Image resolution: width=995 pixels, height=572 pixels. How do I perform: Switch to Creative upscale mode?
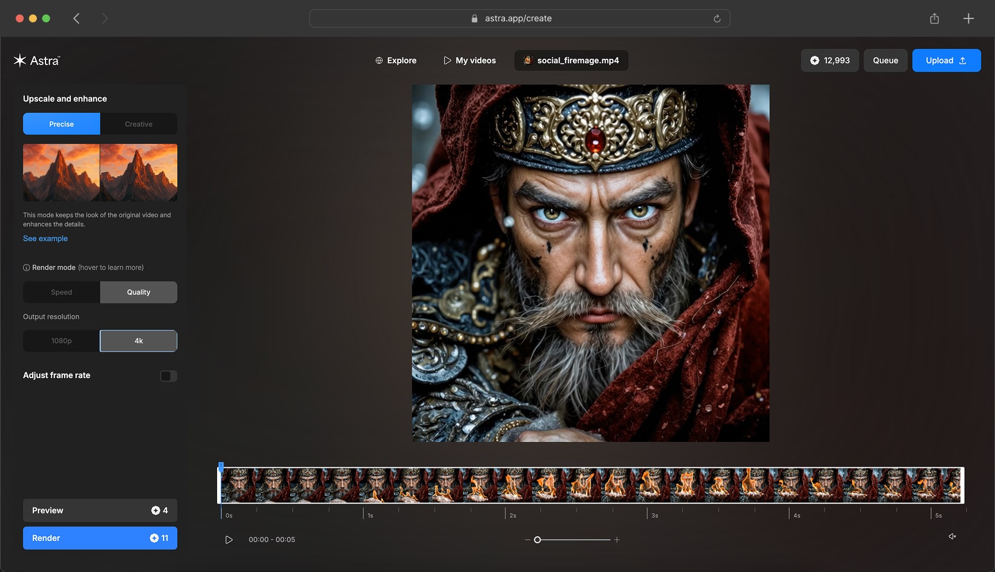coord(139,124)
